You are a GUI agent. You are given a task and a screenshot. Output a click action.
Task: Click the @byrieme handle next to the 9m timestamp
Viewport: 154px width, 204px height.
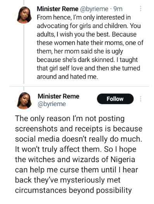click(x=94, y=9)
